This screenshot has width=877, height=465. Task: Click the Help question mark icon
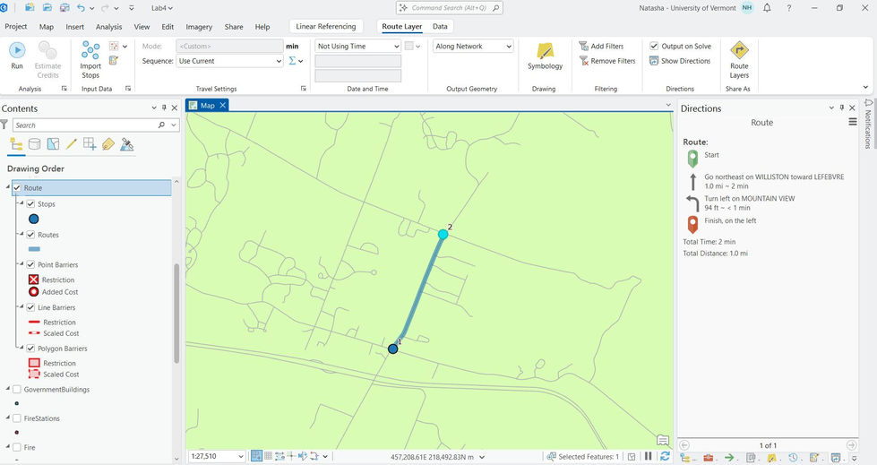[x=788, y=8]
